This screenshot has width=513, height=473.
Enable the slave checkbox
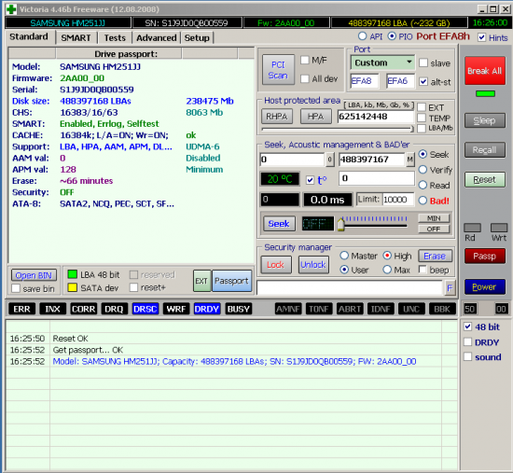coord(423,63)
